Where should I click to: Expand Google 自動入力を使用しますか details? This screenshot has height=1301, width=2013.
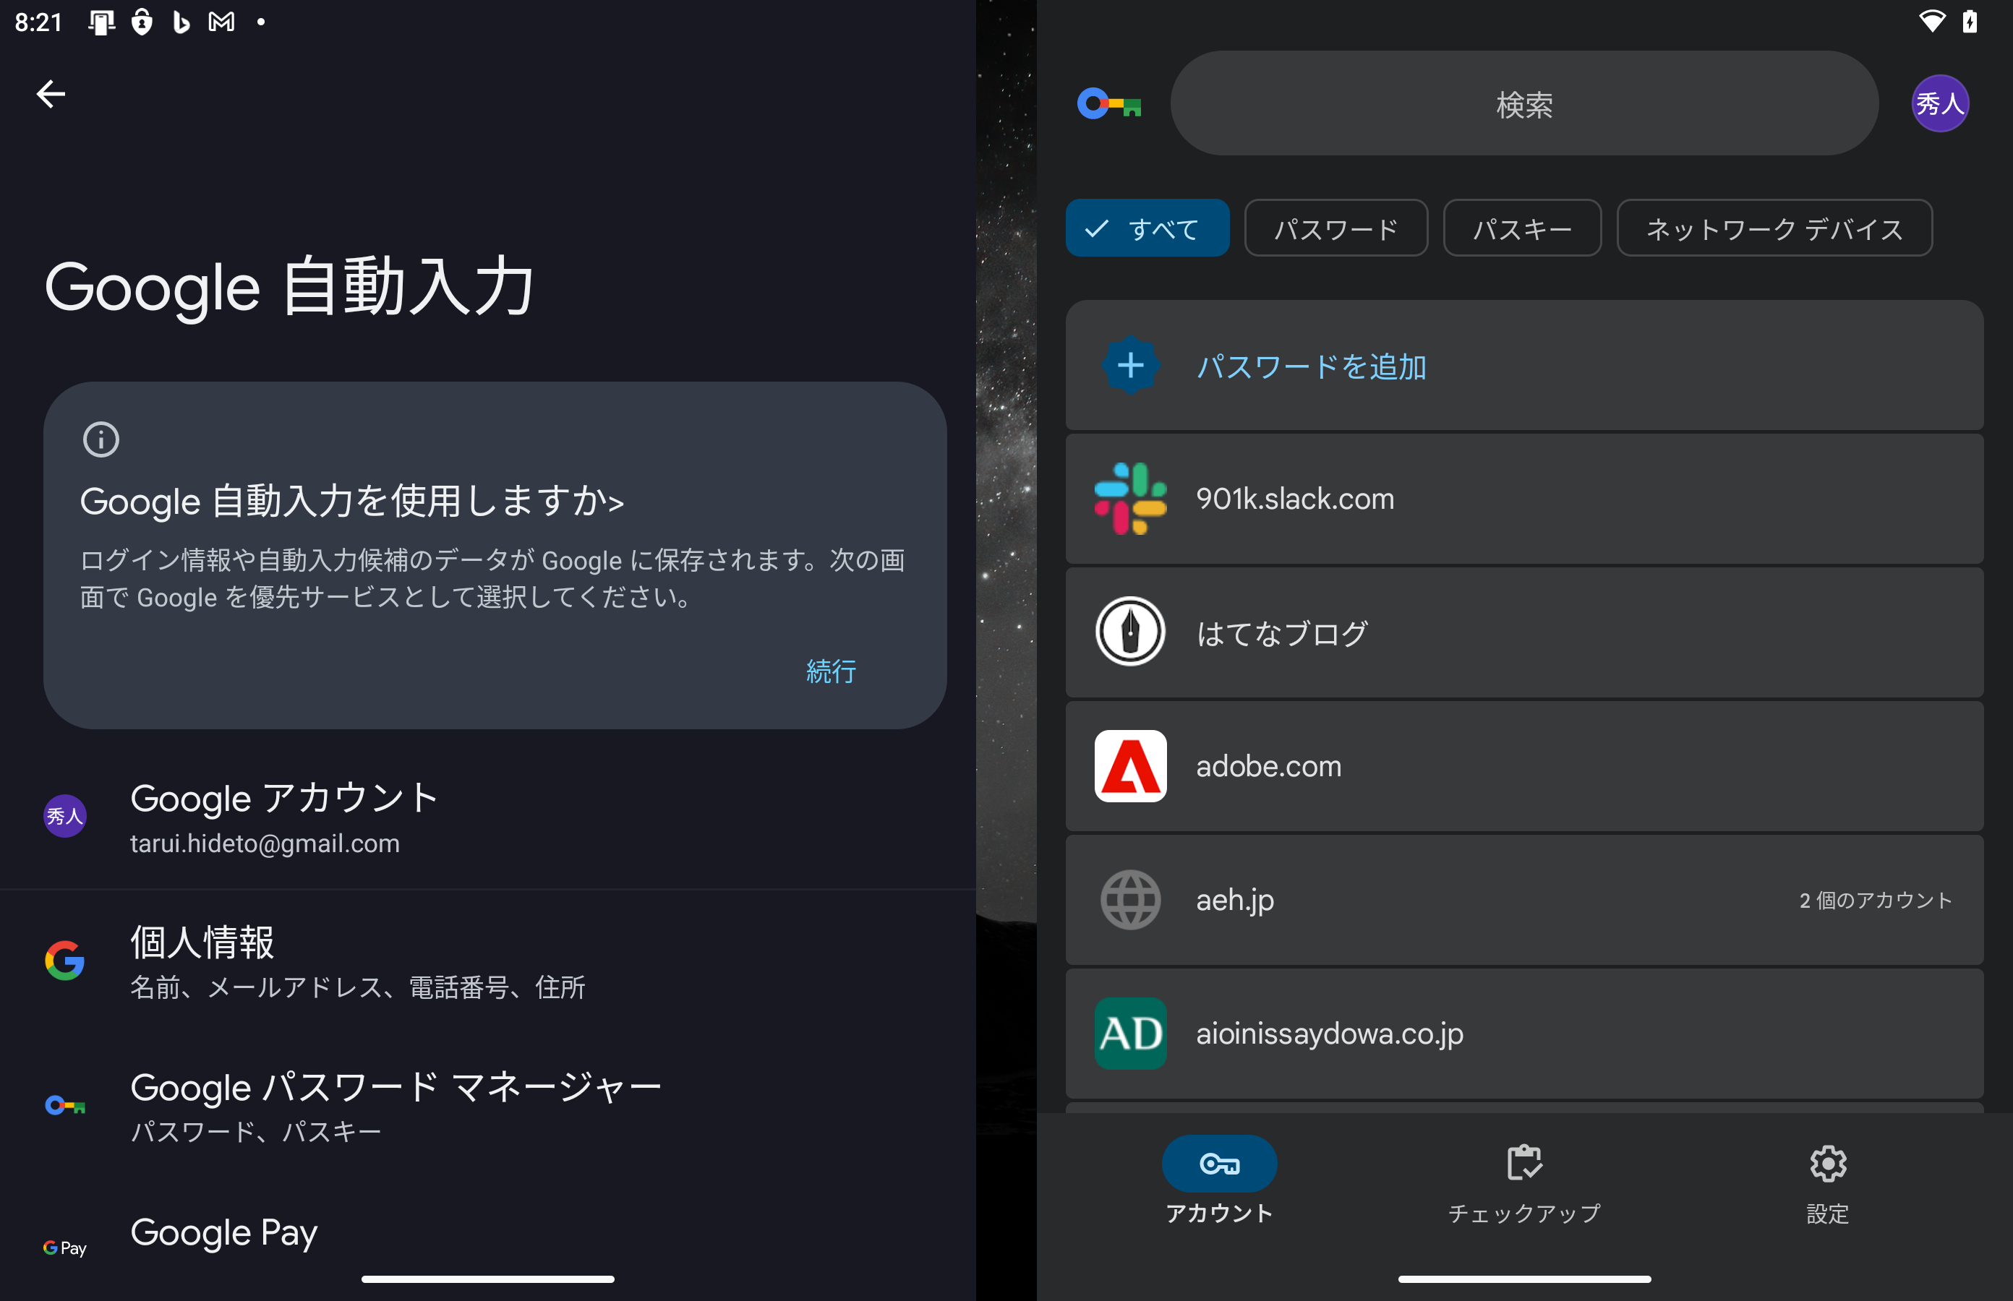click(351, 500)
